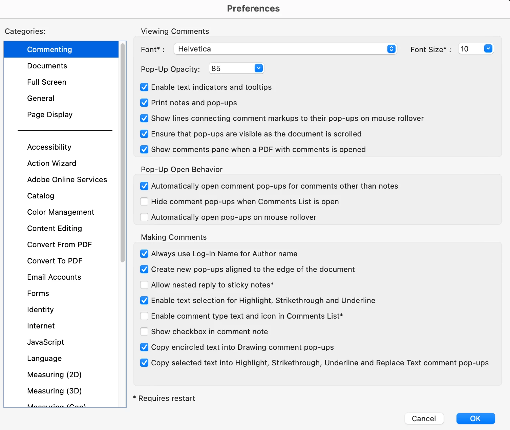The image size is (510, 430).
Task: Open the Full Screen preferences category
Action: point(47,82)
